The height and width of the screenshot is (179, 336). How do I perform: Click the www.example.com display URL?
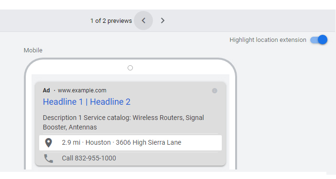tap(82, 90)
